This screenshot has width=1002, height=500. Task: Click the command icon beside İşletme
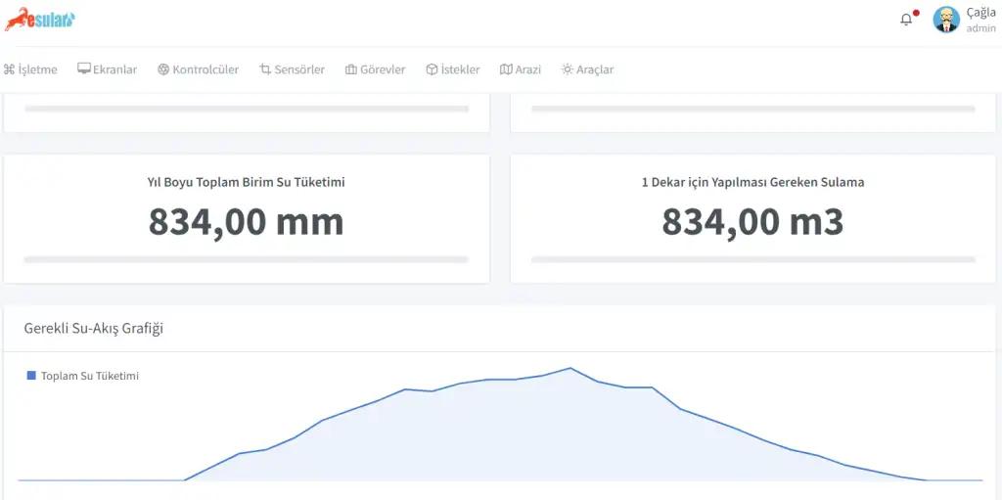[x=9, y=69]
